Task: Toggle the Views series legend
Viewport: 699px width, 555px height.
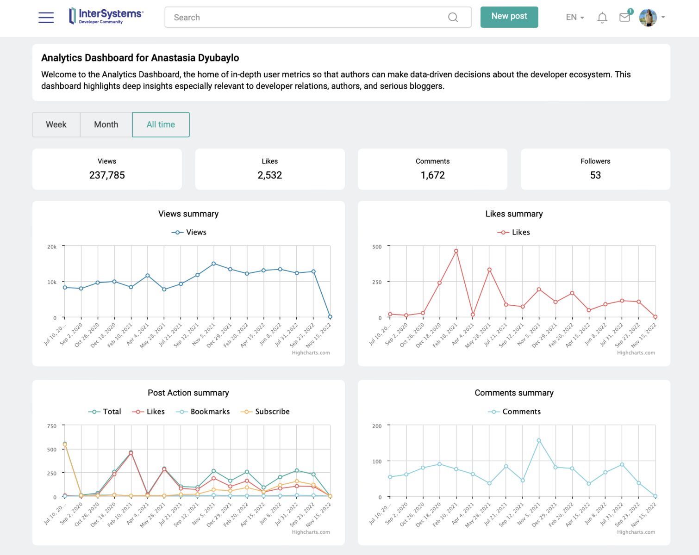Action: tap(189, 232)
